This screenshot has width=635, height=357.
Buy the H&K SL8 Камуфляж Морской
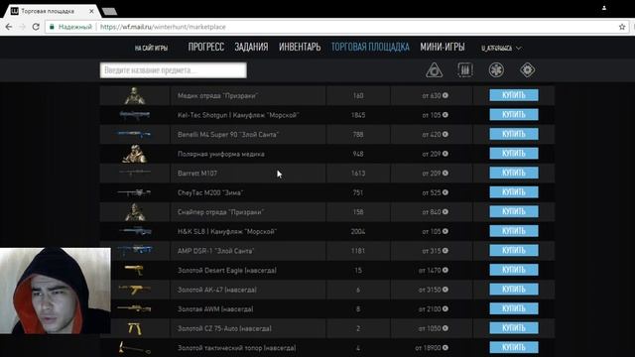pos(514,231)
